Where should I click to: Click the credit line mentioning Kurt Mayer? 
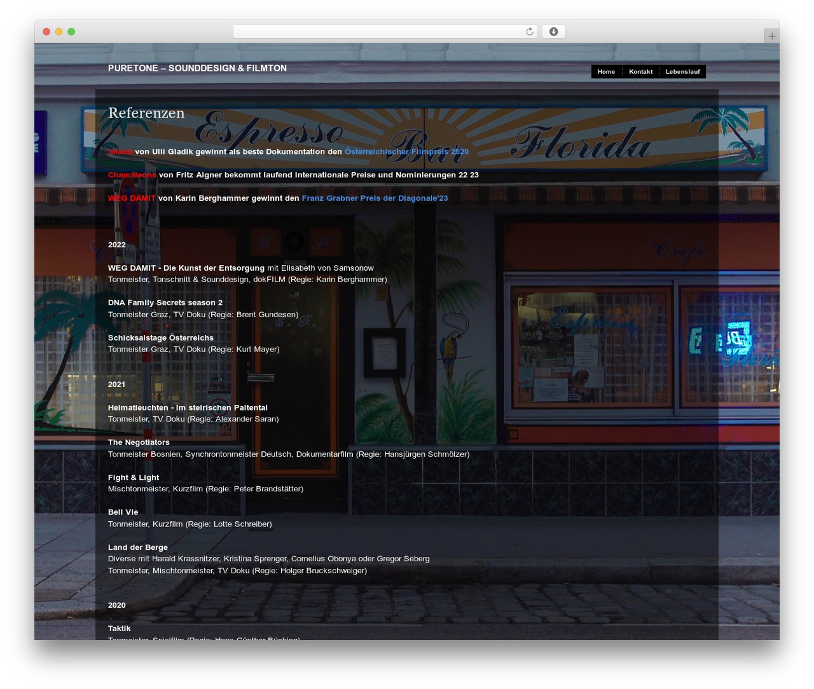[194, 350]
